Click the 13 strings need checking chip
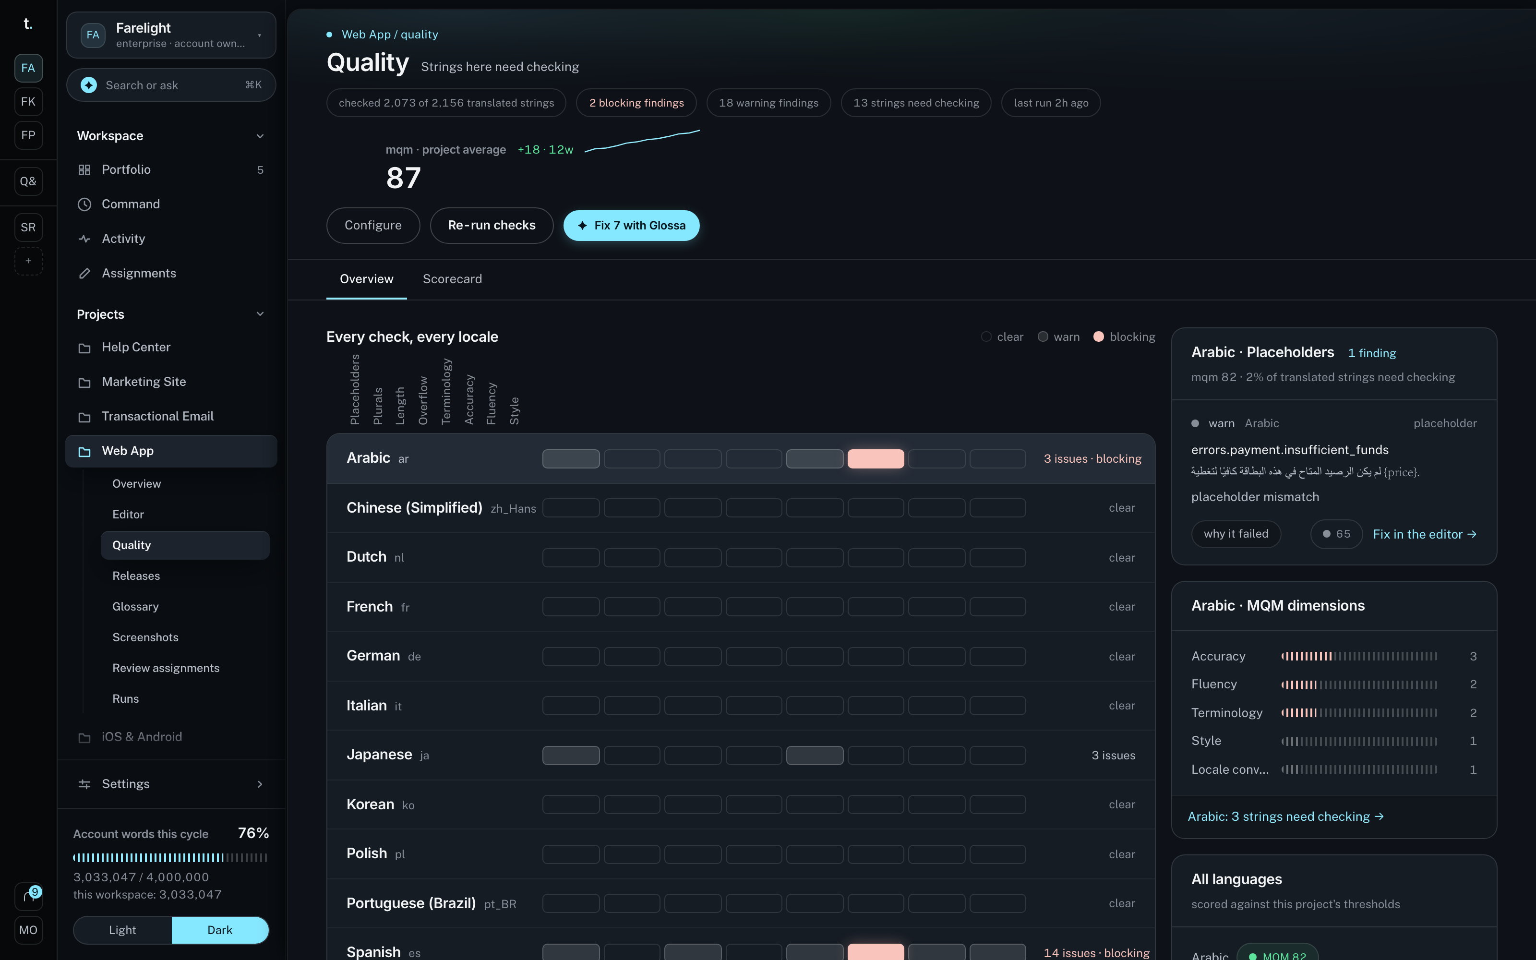Viewport: 1536px width, 960px height. [916, 103]
